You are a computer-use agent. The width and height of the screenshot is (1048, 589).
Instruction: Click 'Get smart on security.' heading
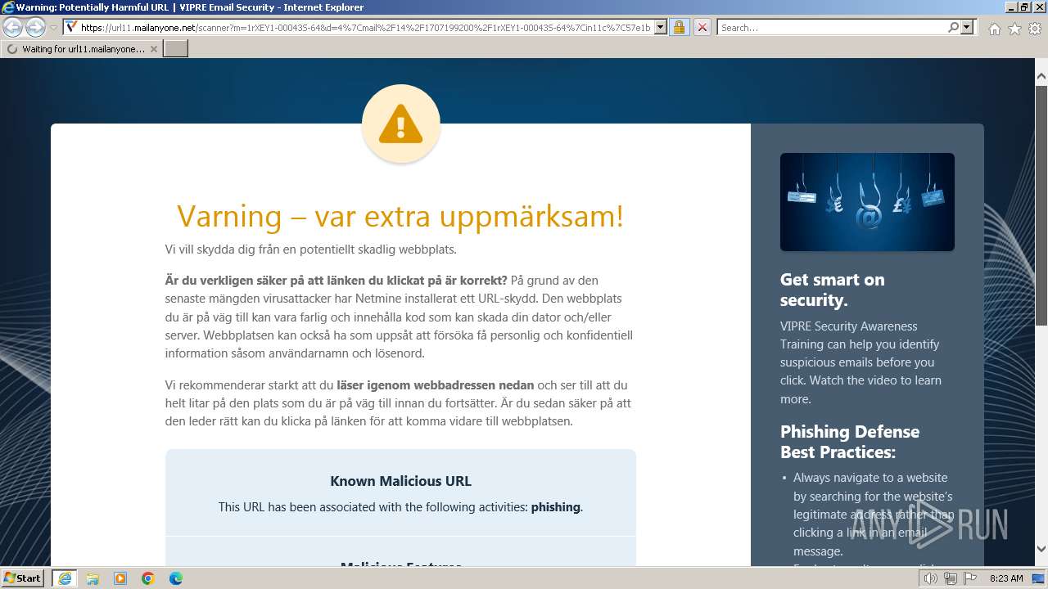tap(833, 290)
